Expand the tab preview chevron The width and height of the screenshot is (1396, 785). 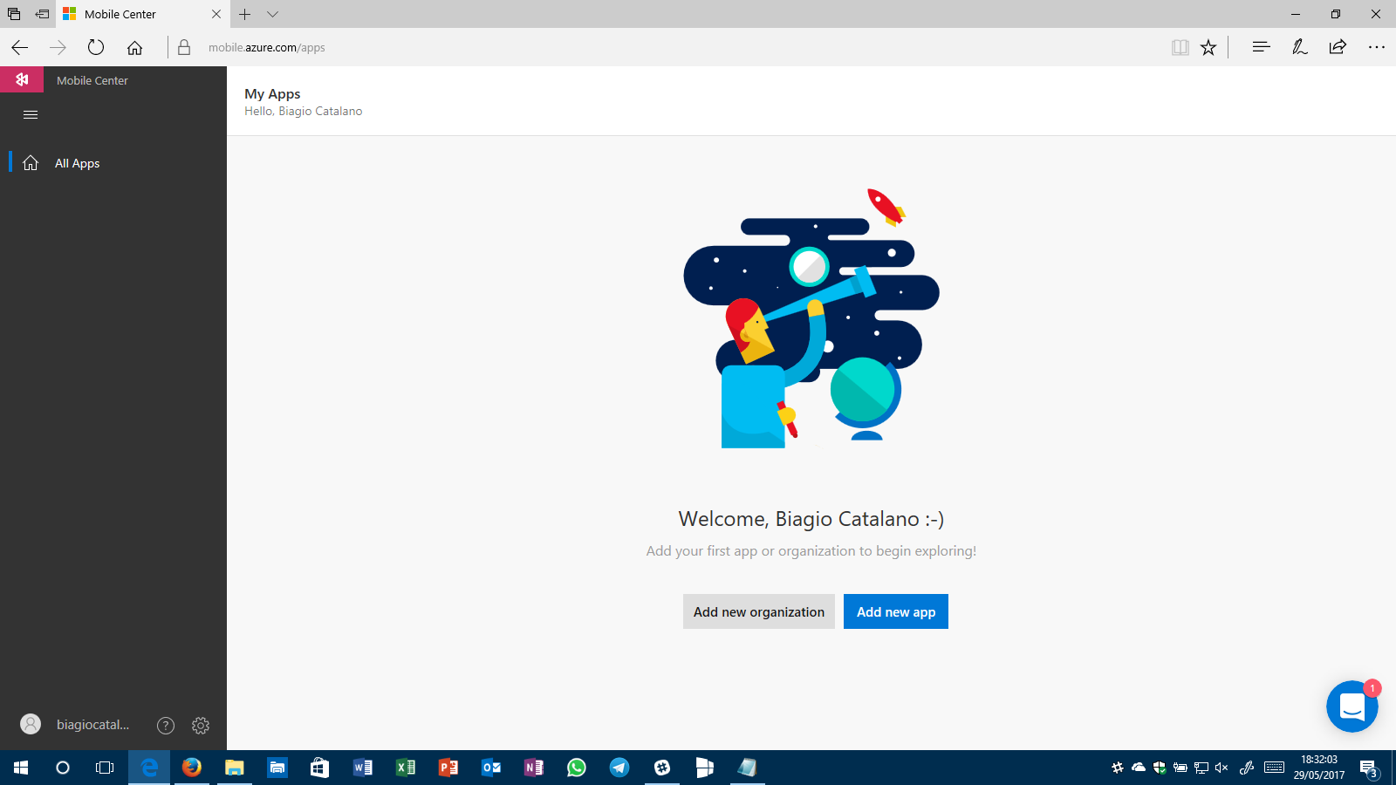272,14
